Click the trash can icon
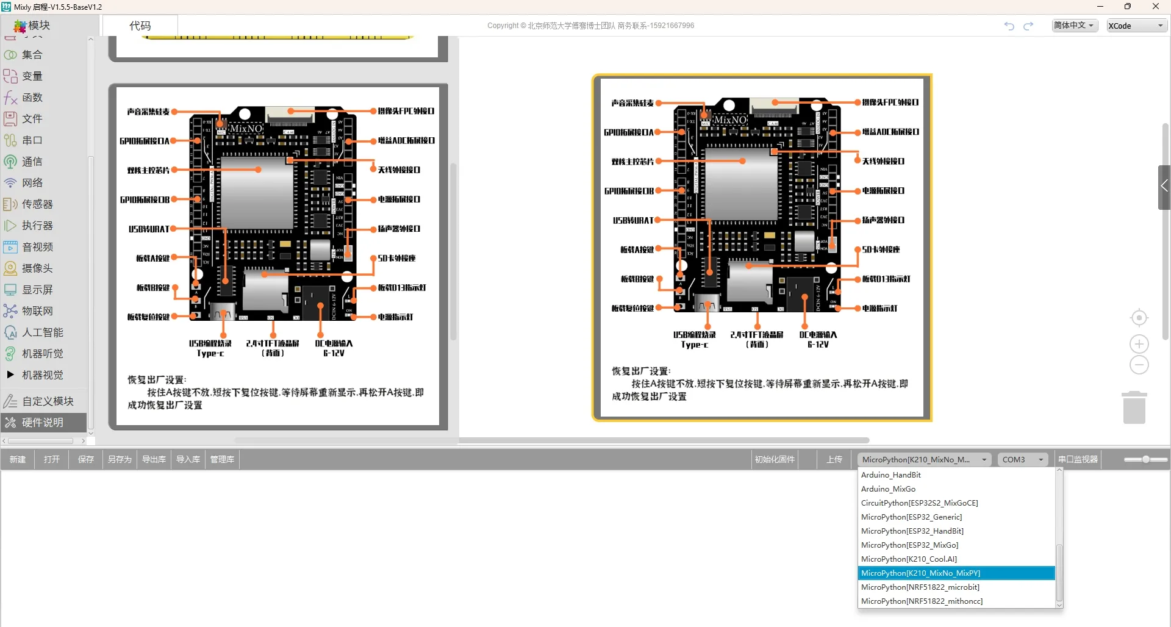The image size is (1171, 627). click(1134, 407)
